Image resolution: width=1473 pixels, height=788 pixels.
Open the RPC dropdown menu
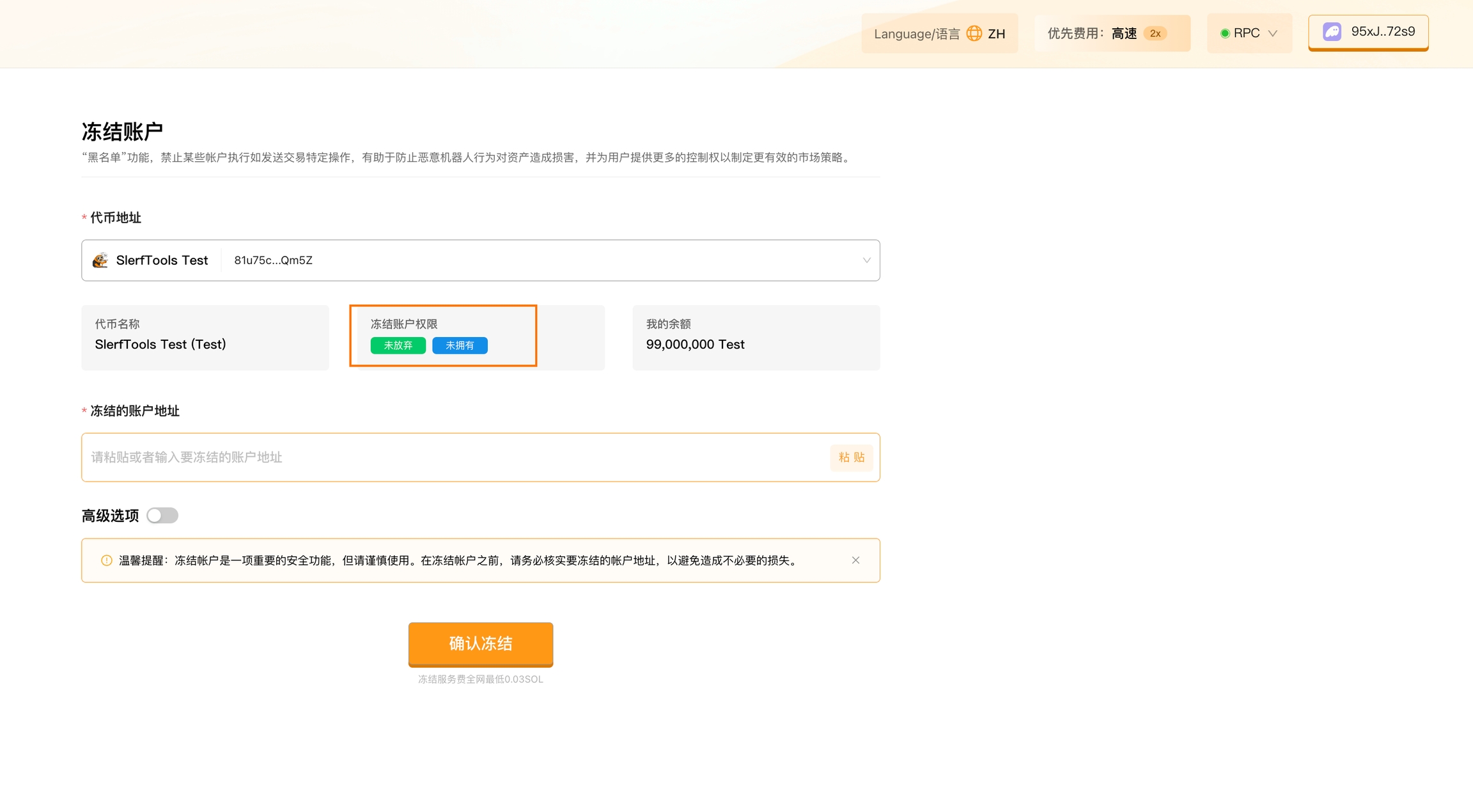1249,33
